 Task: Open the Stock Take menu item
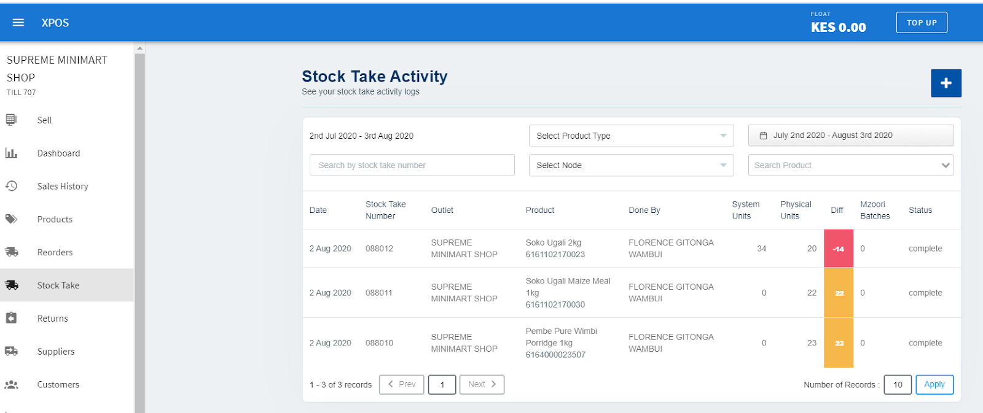click(58, 285)
